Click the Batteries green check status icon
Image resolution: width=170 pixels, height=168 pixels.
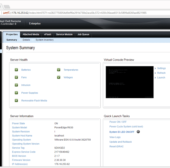pos(16,70)
